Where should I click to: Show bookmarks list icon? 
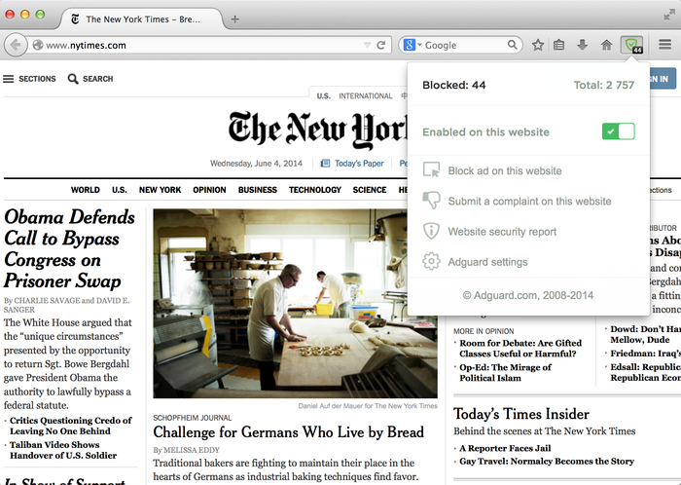click(x=559, y=45)
